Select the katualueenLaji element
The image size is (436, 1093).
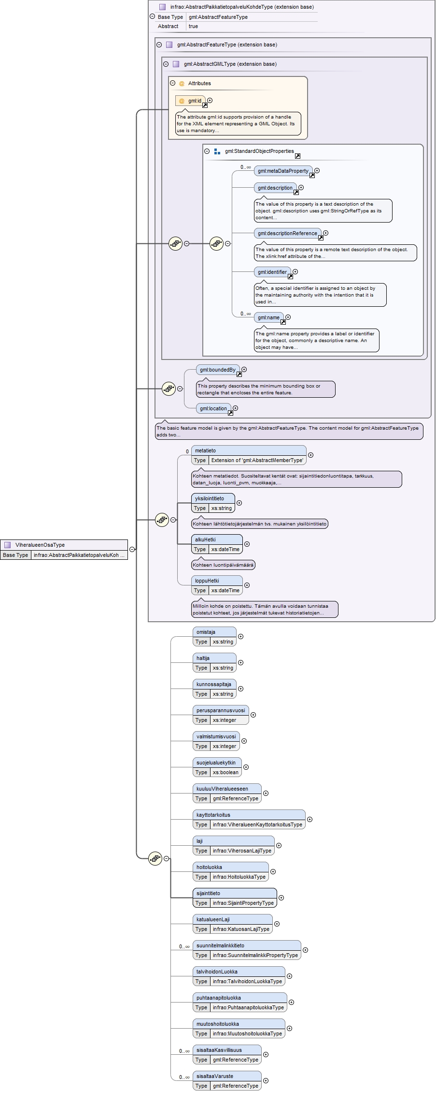233,924
